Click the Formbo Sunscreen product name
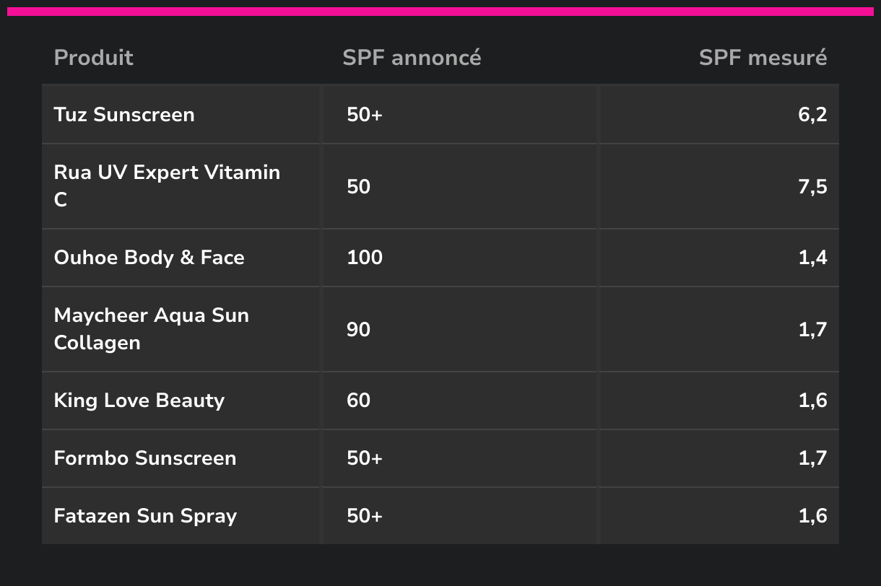The width and height of the screenshot is (881, 586). (145, 458)
